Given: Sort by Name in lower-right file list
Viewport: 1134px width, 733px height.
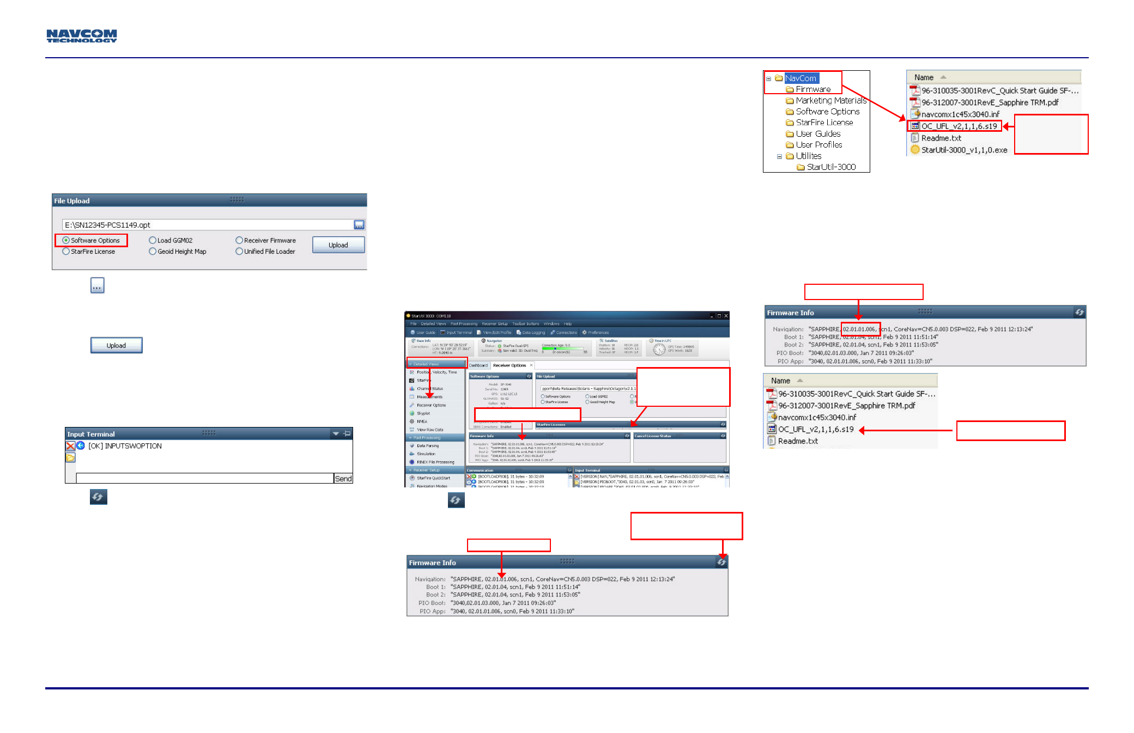Looking at the screenshot, I should click(x=851, y=381).
